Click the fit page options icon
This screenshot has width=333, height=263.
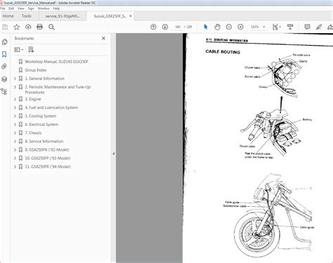click(275, 27)
